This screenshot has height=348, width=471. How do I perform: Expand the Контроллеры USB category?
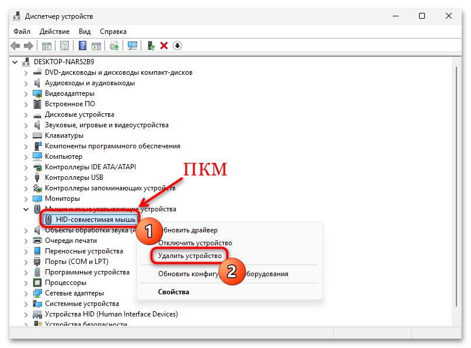coord(25,177)
